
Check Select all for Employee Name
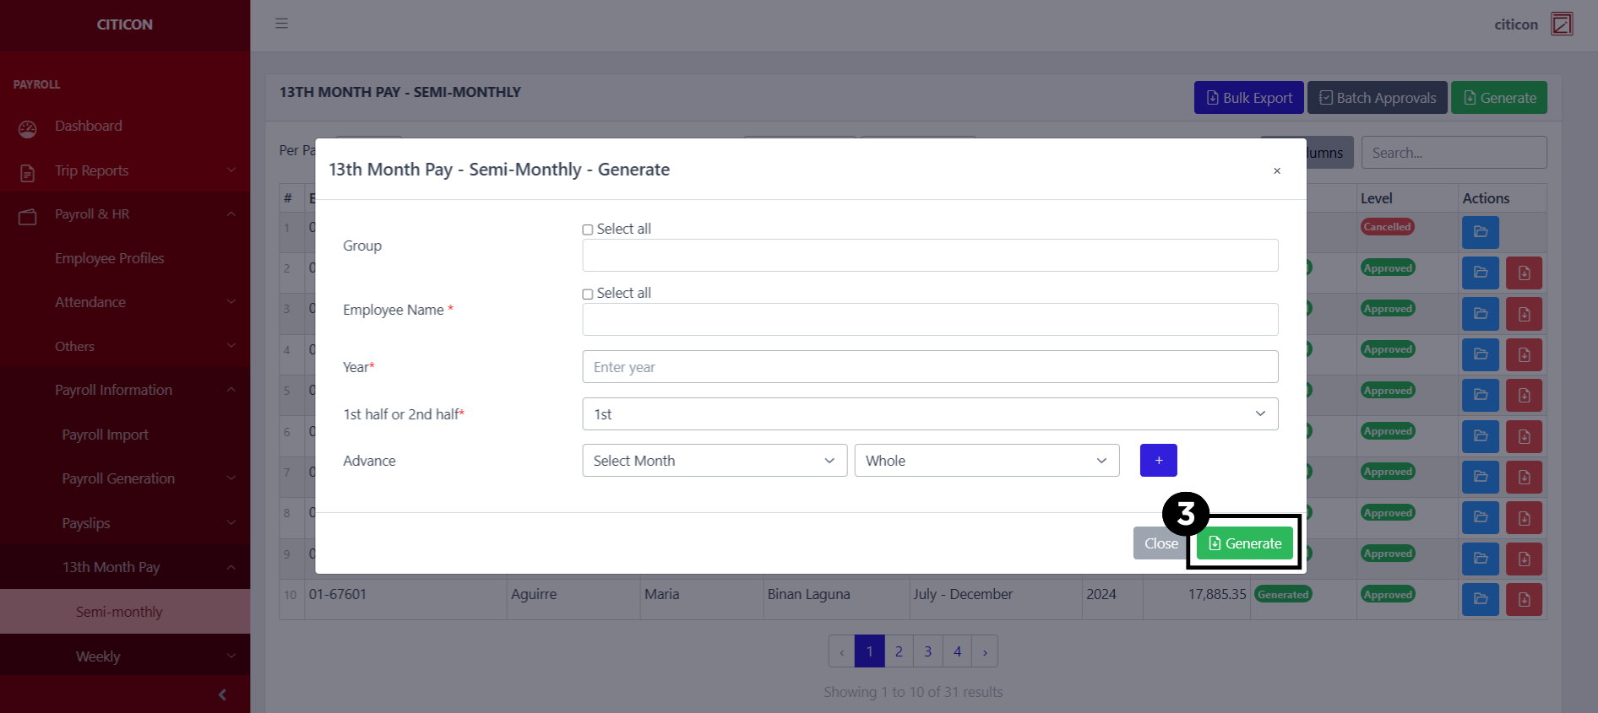(588, 294)
